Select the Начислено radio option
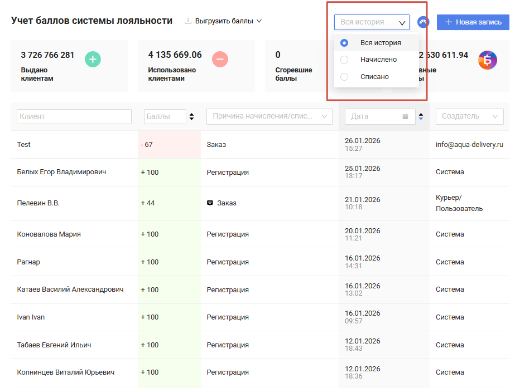Screen dimensions: 515x388 pos(344,60)
